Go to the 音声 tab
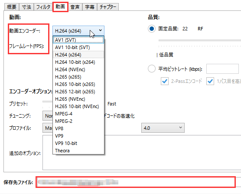The width and height of the screenshot is (241, 194). (75, 7)
